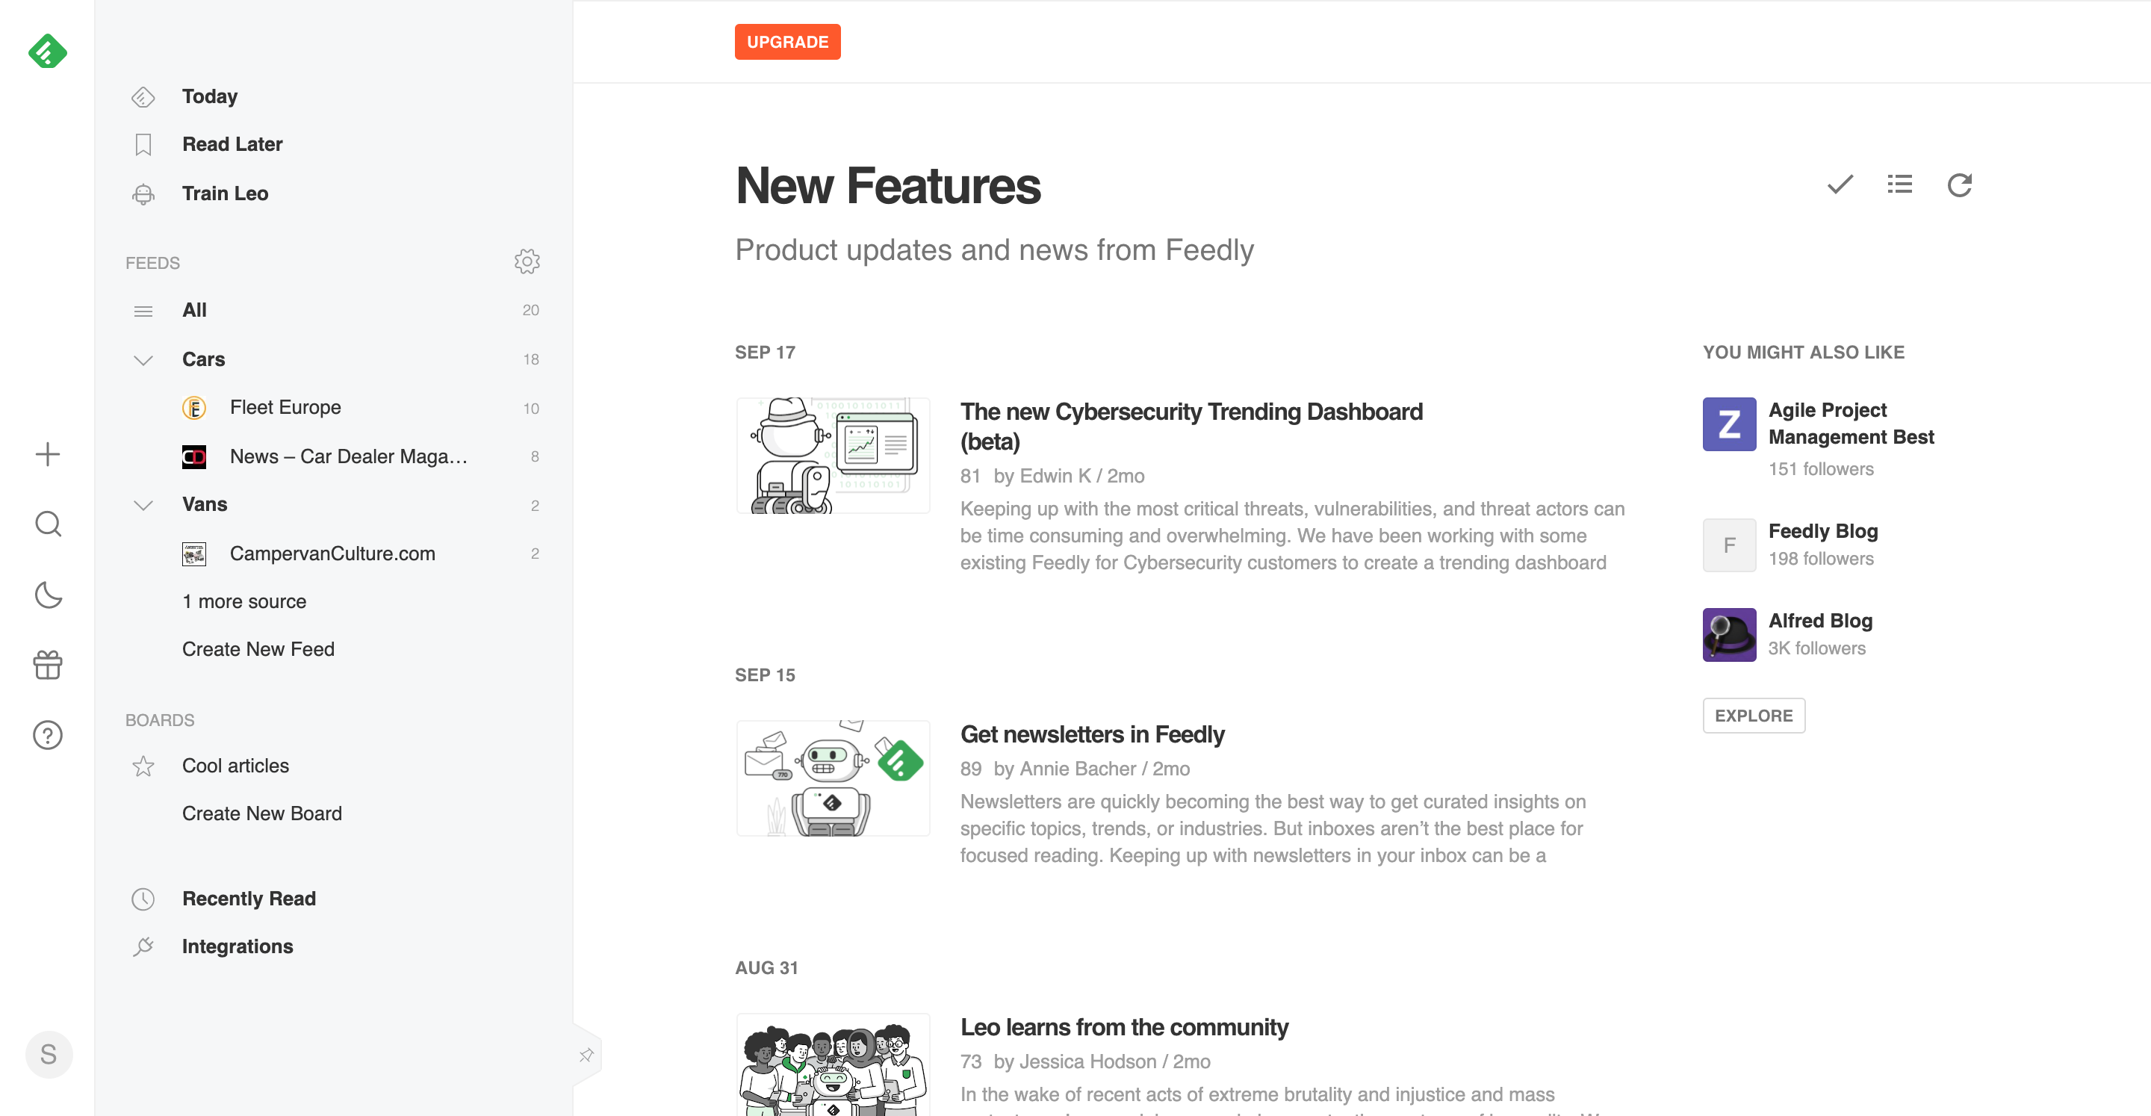Select the Recently Read menu item

[249, 898]
